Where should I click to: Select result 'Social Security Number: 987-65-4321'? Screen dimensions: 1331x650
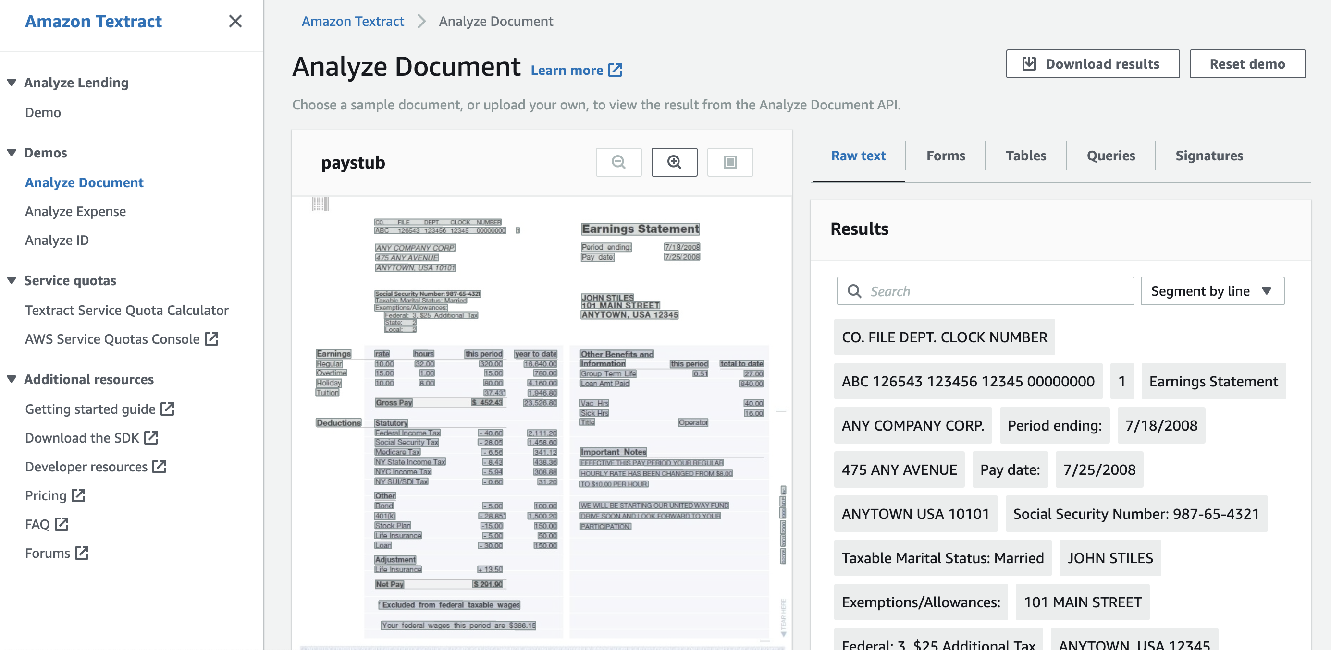point(1136,514)
